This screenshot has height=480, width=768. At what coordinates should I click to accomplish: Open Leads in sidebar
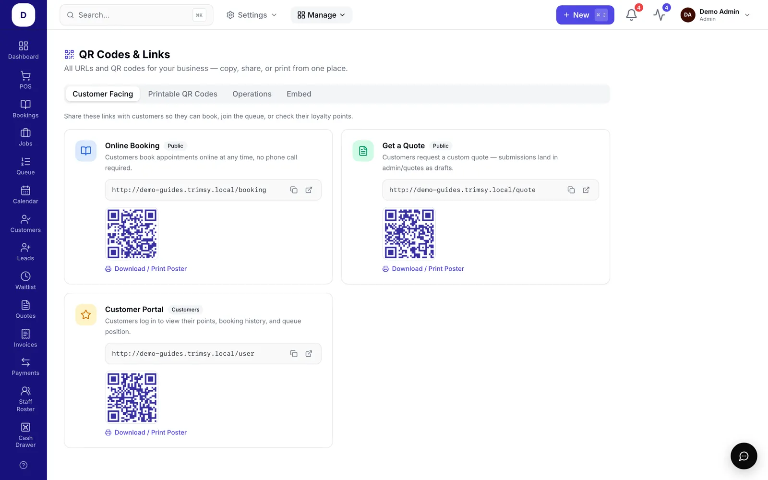(x=25, y=252)
